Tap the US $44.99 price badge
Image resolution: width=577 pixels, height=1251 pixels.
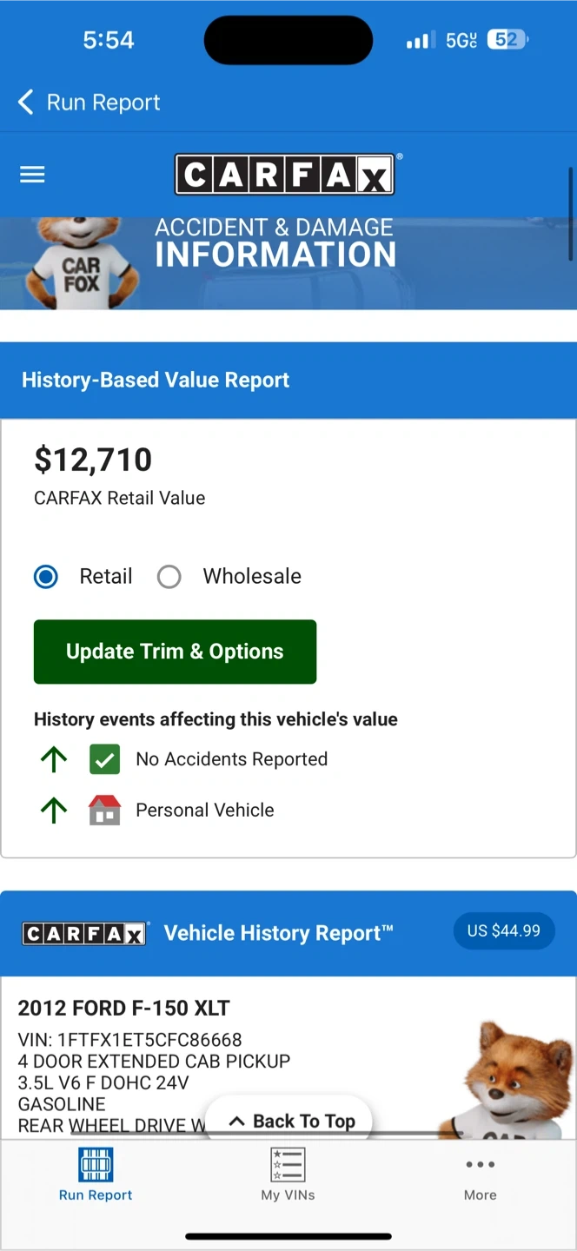pos(503,931)
